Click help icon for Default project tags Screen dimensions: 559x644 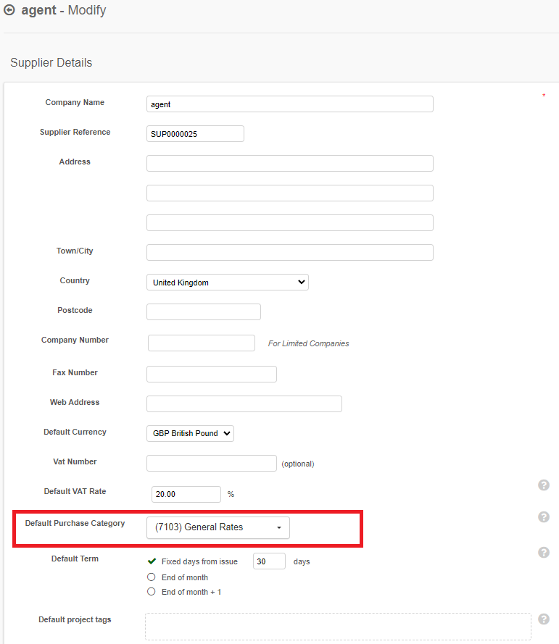click(543, 619)
